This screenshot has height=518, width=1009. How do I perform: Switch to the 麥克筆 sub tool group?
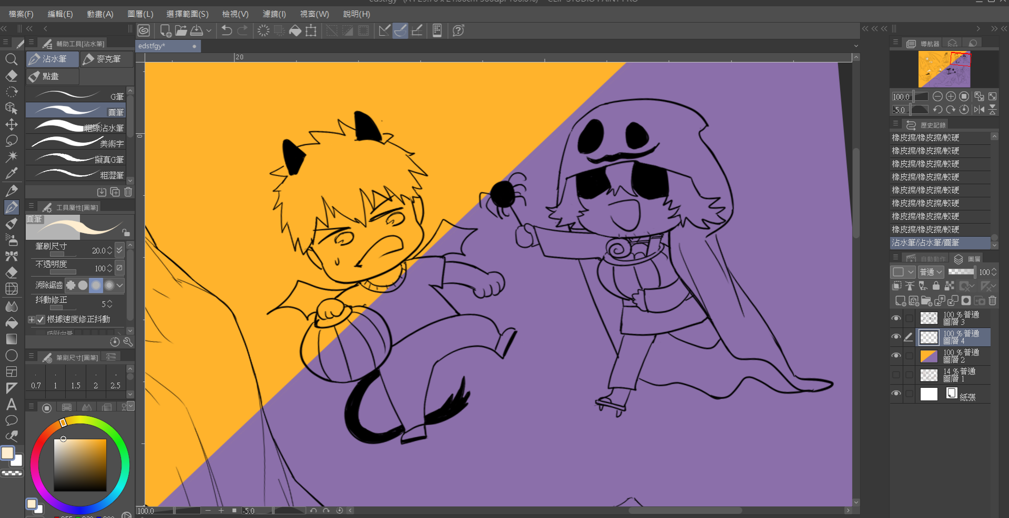coord(107,59)
